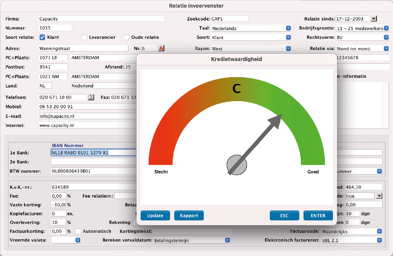Open the Vreemde valuta dropdown
The height and width of the screenshot is (256, 393).
tap(66, 240)
